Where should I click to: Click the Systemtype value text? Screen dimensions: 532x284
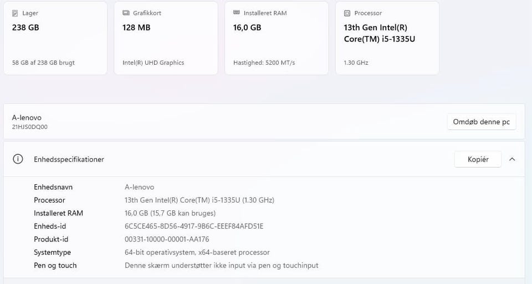pos(197,252)
